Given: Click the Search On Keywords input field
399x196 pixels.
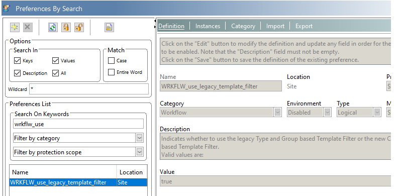Looking at the screenshot, I should pos(78,124).
